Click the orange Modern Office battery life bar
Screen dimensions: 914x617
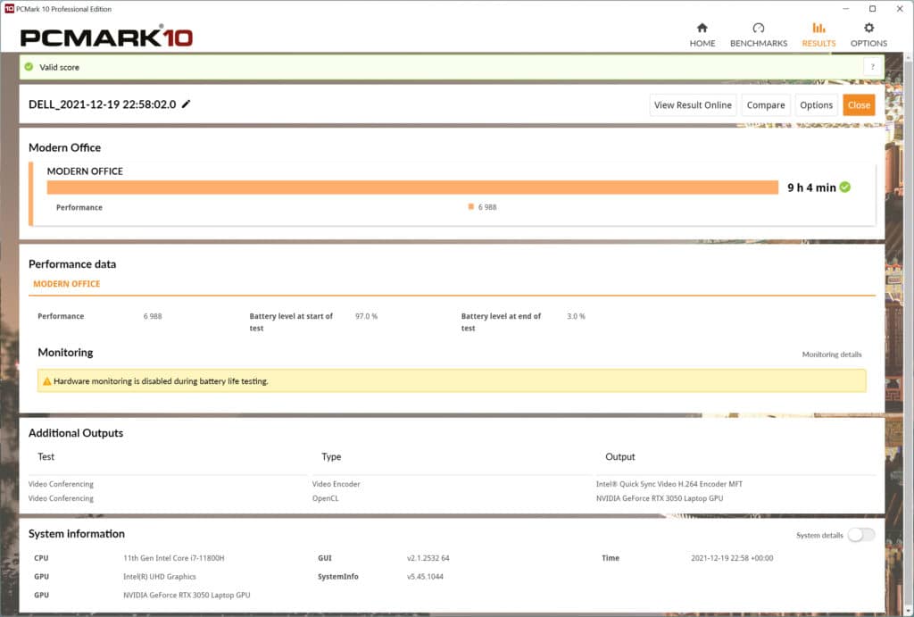click(412, 188)
